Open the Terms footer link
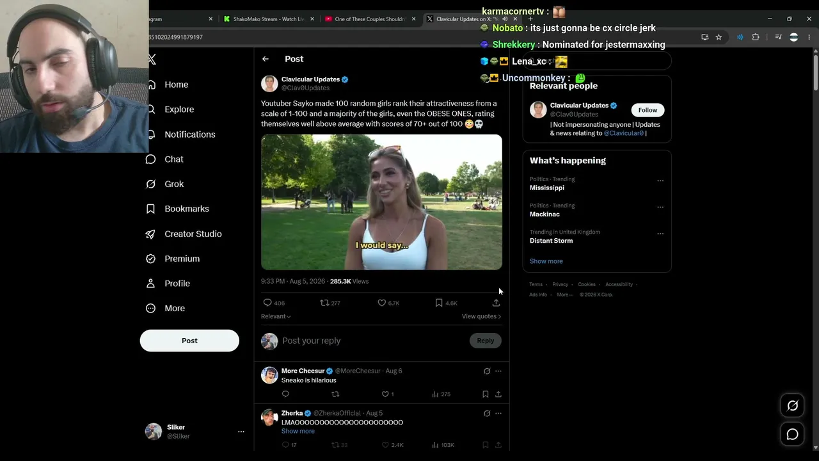The image size is (819, 461). (536, 284)
